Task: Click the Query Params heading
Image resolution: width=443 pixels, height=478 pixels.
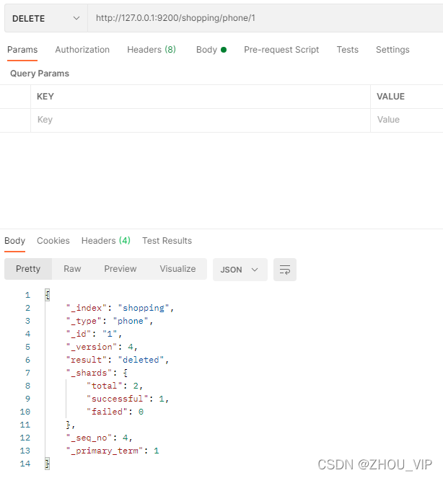Action: [40, 74]
